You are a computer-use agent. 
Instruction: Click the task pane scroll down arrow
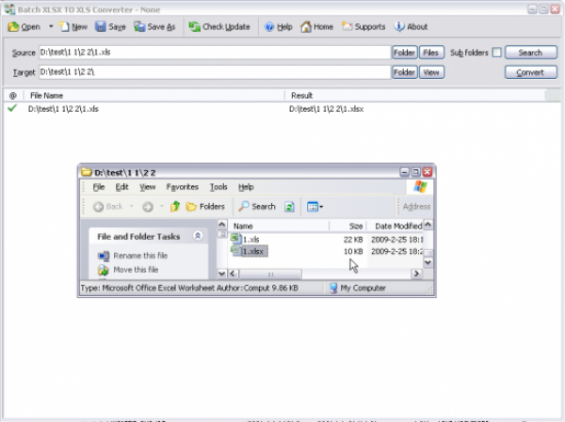tap(222, 274)
